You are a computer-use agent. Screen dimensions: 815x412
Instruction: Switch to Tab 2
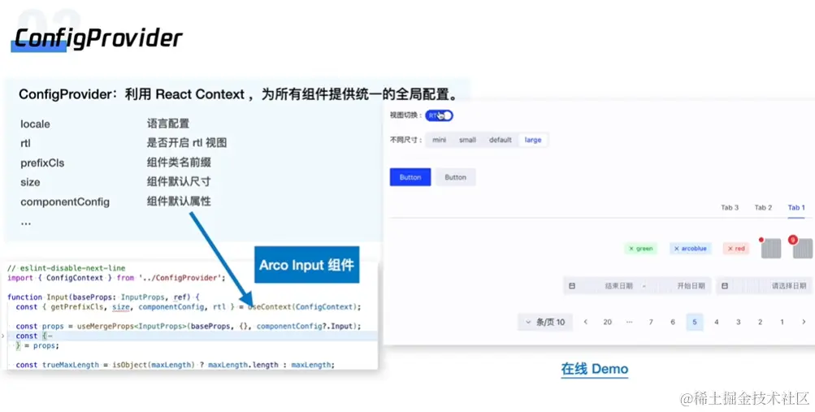tap(763, 208)
